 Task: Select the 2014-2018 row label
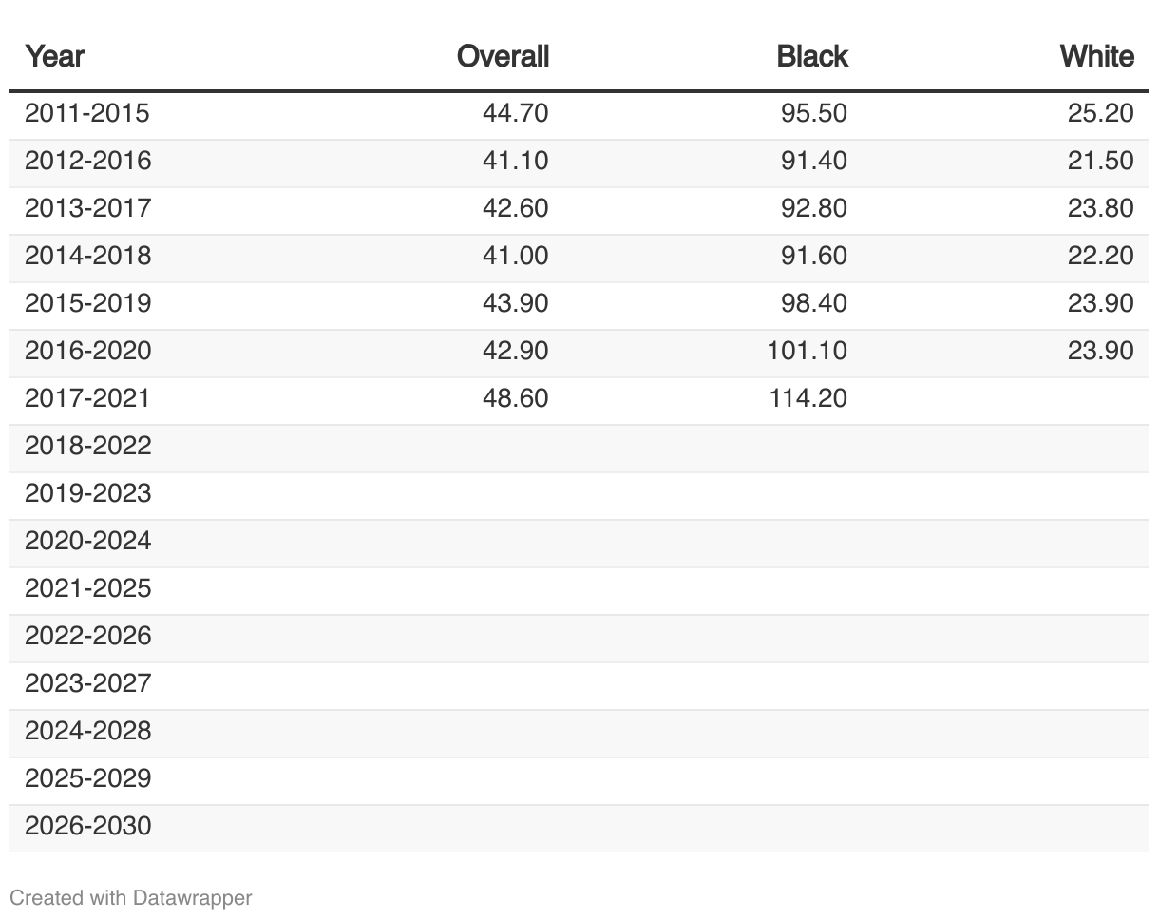(87, 257)
